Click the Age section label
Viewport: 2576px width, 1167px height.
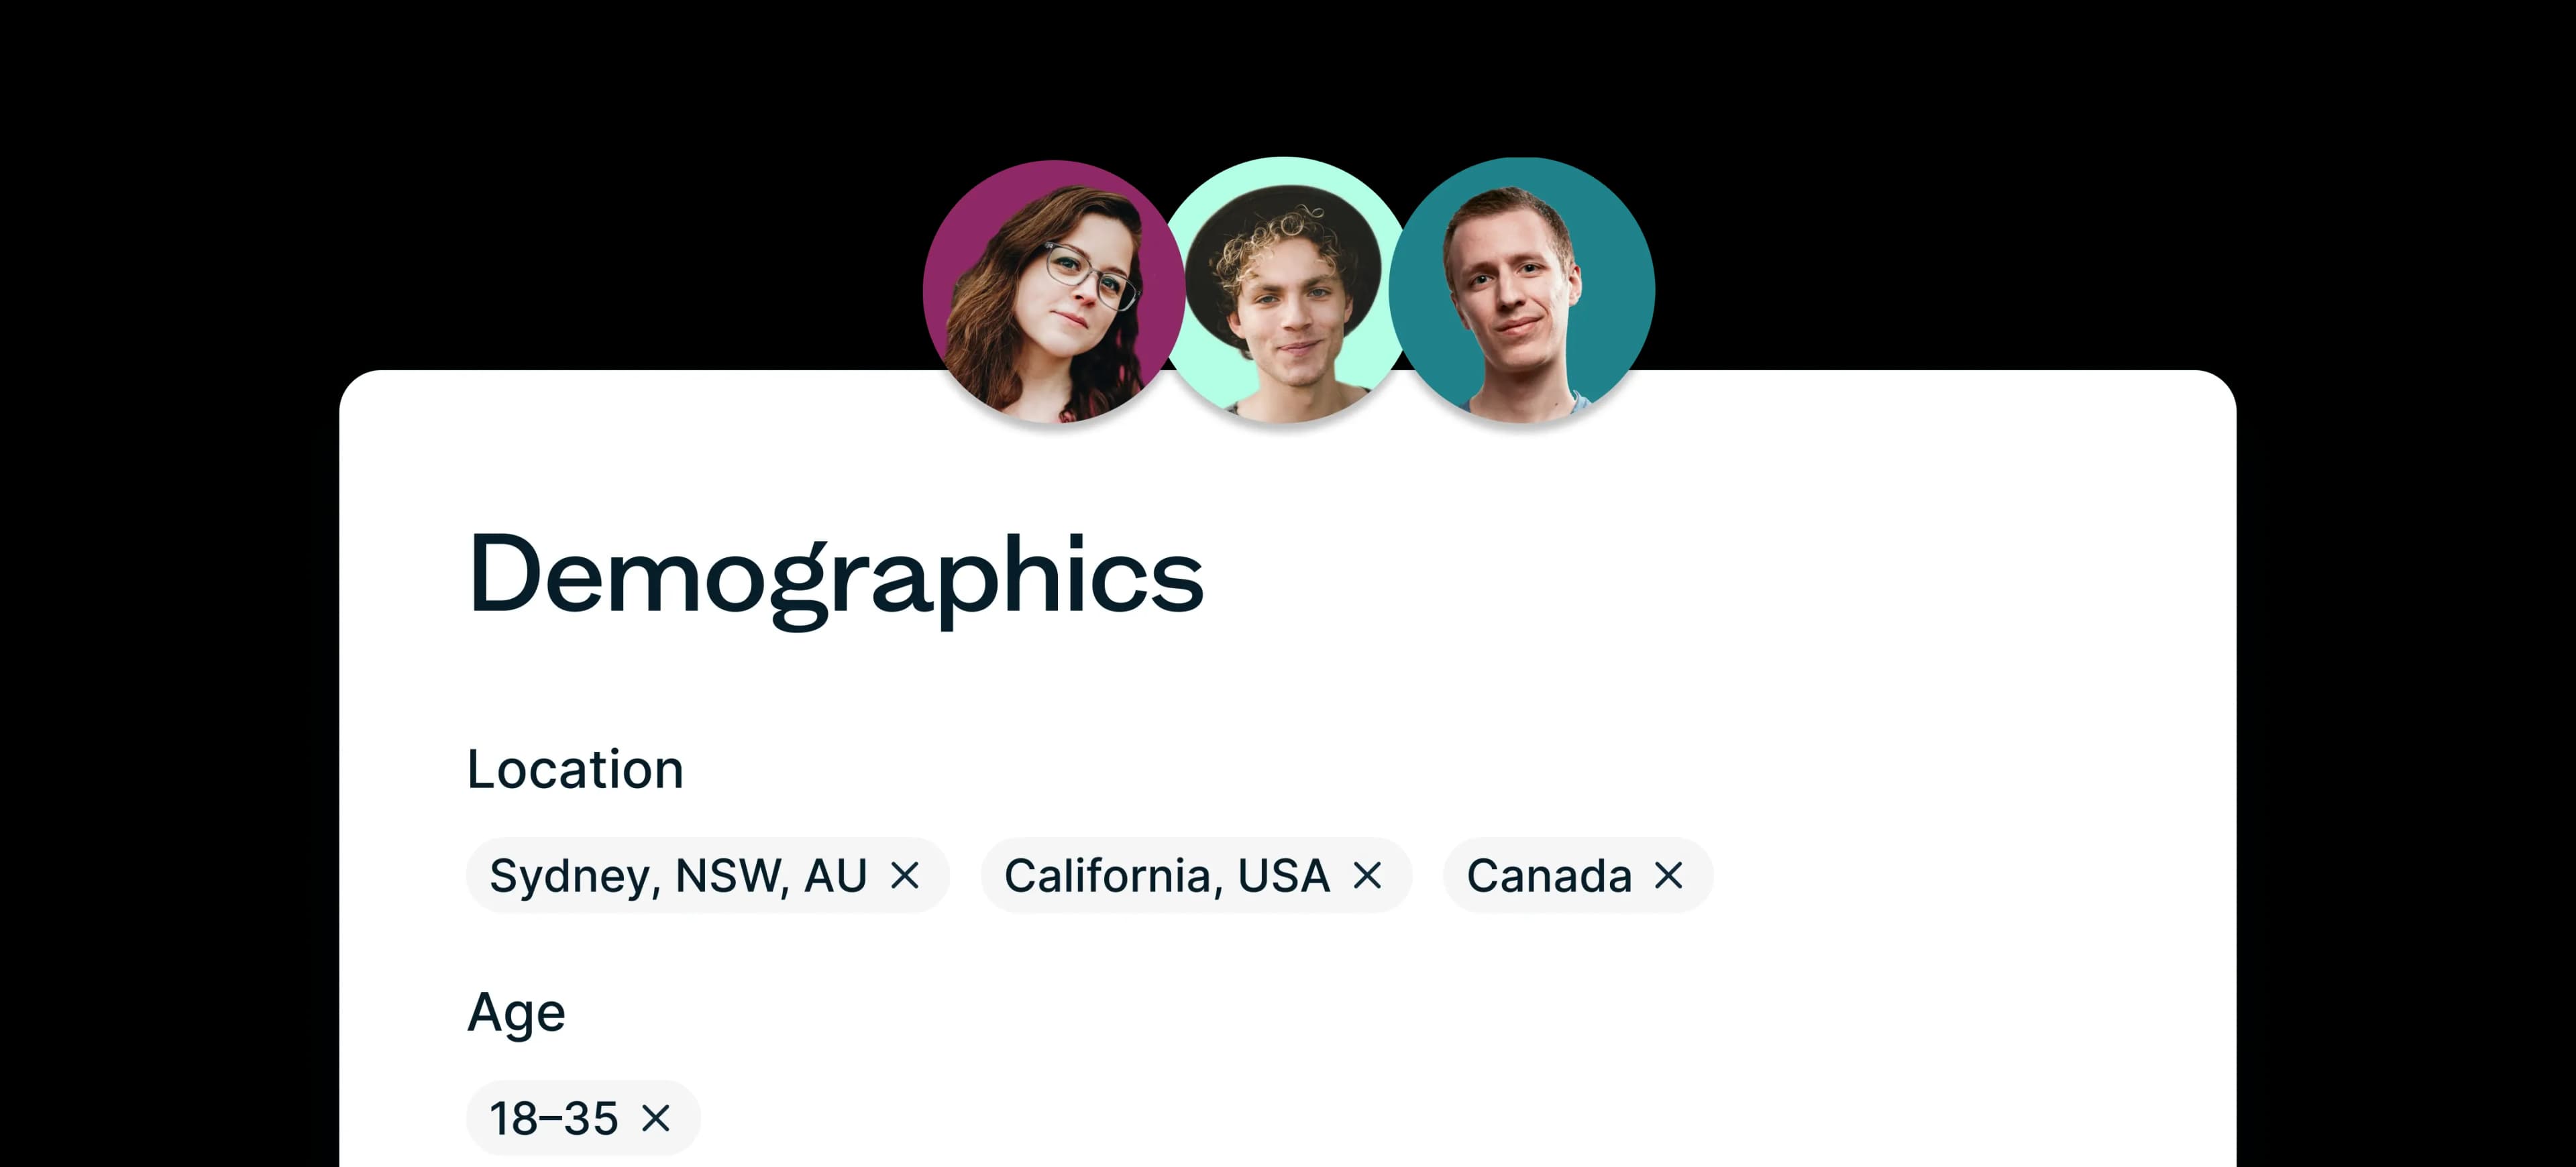pos(517,1012)
